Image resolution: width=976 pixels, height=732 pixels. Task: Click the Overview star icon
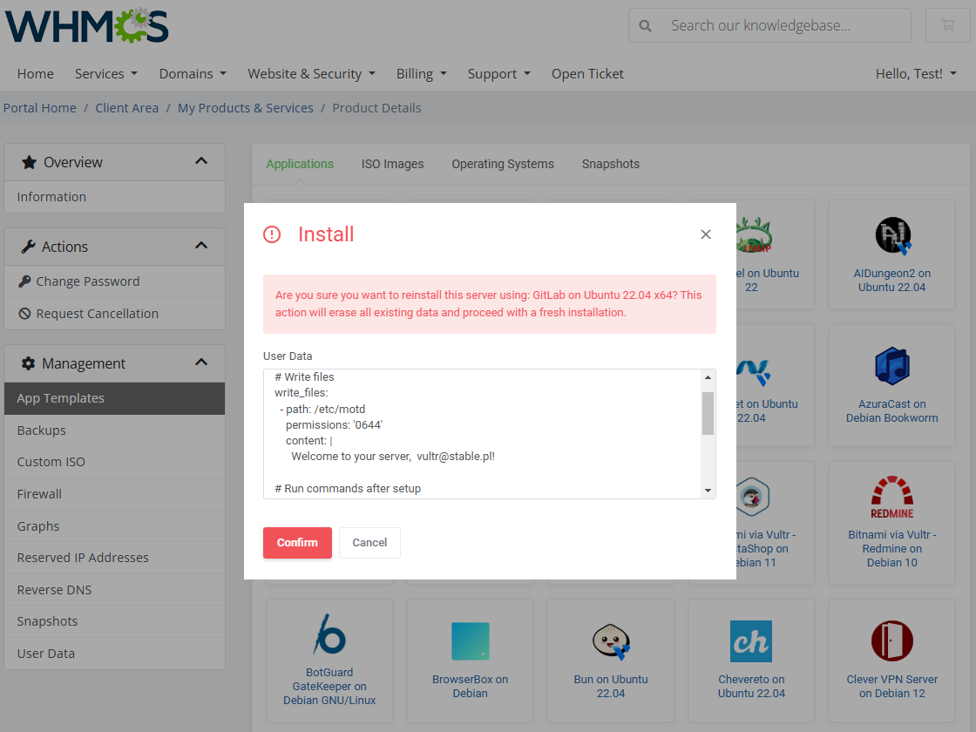(29, 162)
